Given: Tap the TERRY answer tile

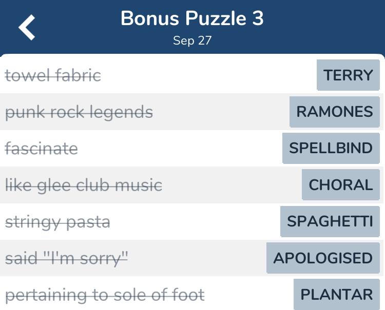Looking at the screenshot, I should point(348,75).
